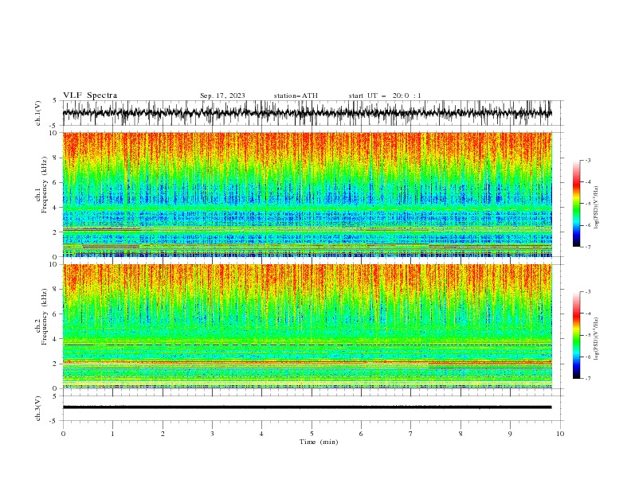Screen dimensions: 631x487
Task: Click the ch.2 spectrogram plot
Action: (307, 326)
